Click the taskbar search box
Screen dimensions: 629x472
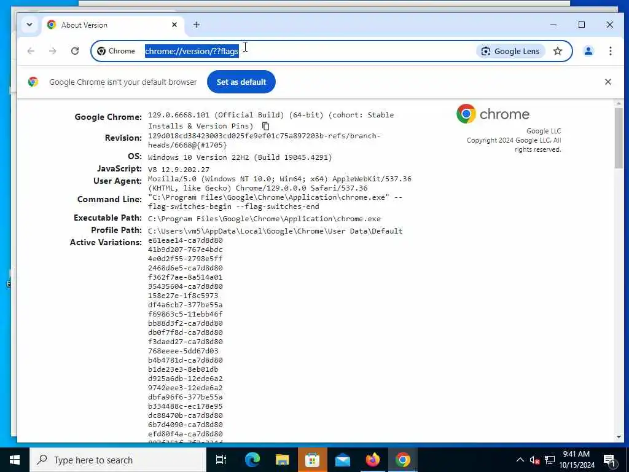coord(118,460)
